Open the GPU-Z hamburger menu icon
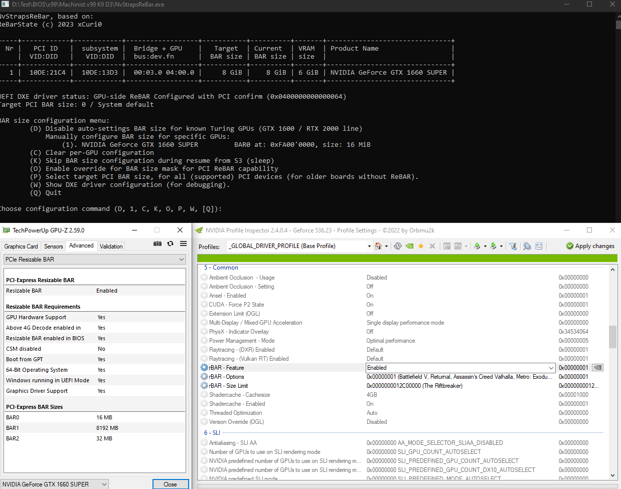Viewport: 621px width, 489px height. (183, 243)
